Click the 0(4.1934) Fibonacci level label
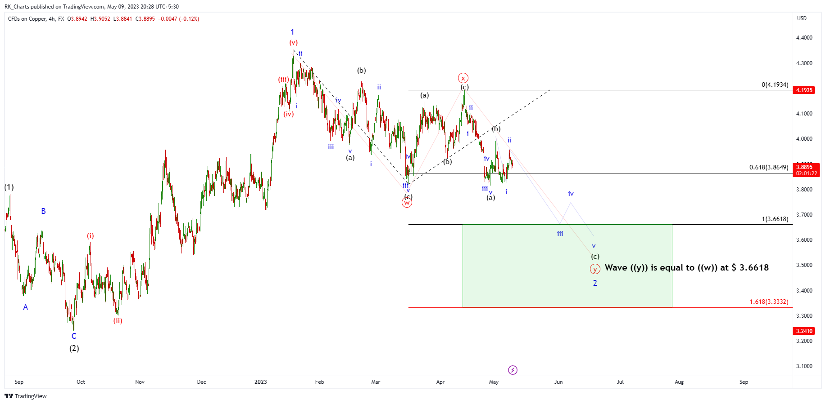This screenshot has height=404, width=826. [x=775, y=84]
